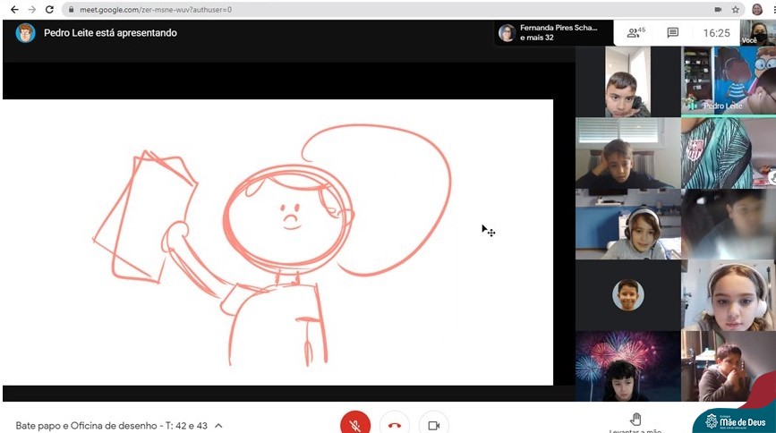Viewport: 776px width, 433px height.
Task: Click the browser reload icon
Action: click(x=50, y=9)
